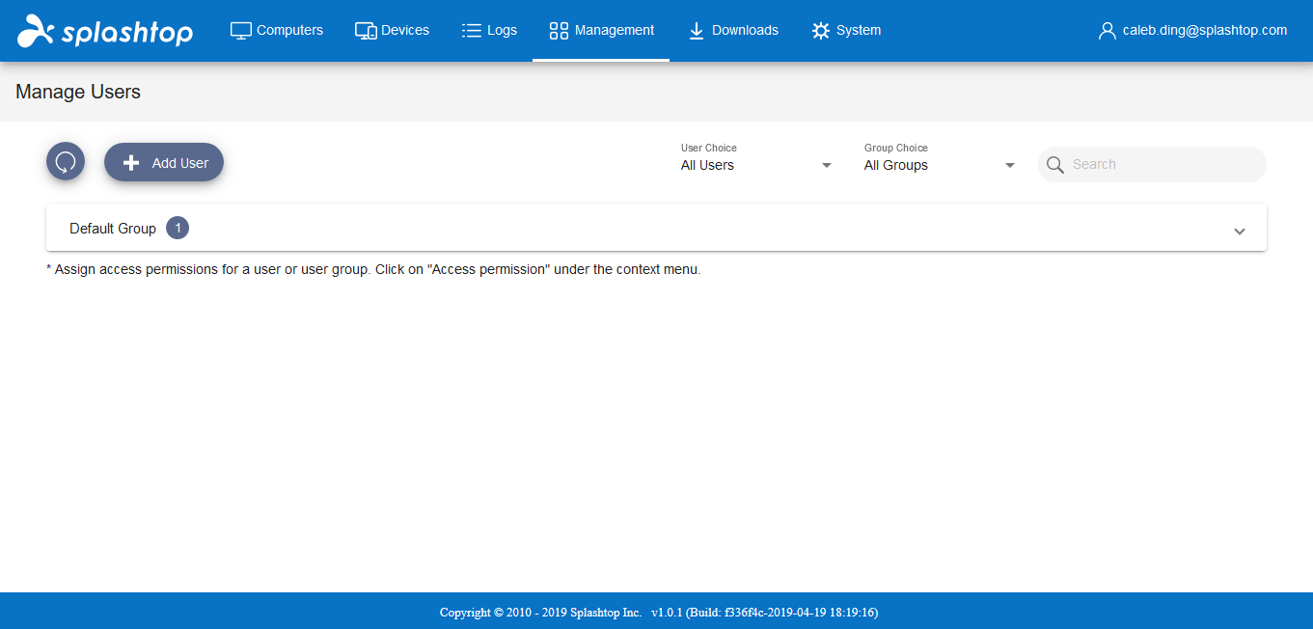Click the user count badge "1"

[178, 228]
